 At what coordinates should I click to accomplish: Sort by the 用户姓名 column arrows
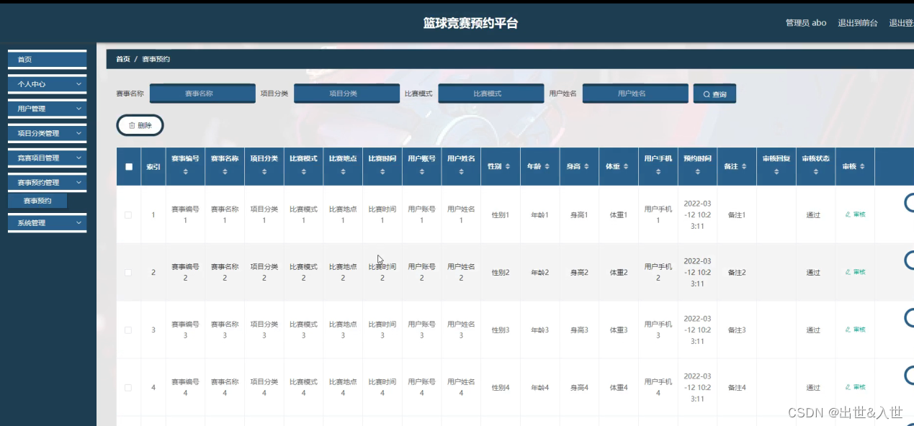point(462,172)
